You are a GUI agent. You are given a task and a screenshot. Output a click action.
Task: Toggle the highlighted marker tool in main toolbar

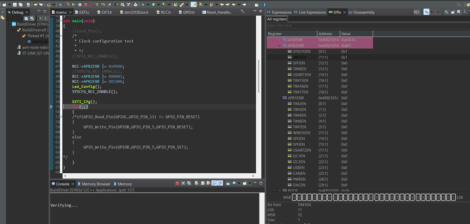pos(194,4)
